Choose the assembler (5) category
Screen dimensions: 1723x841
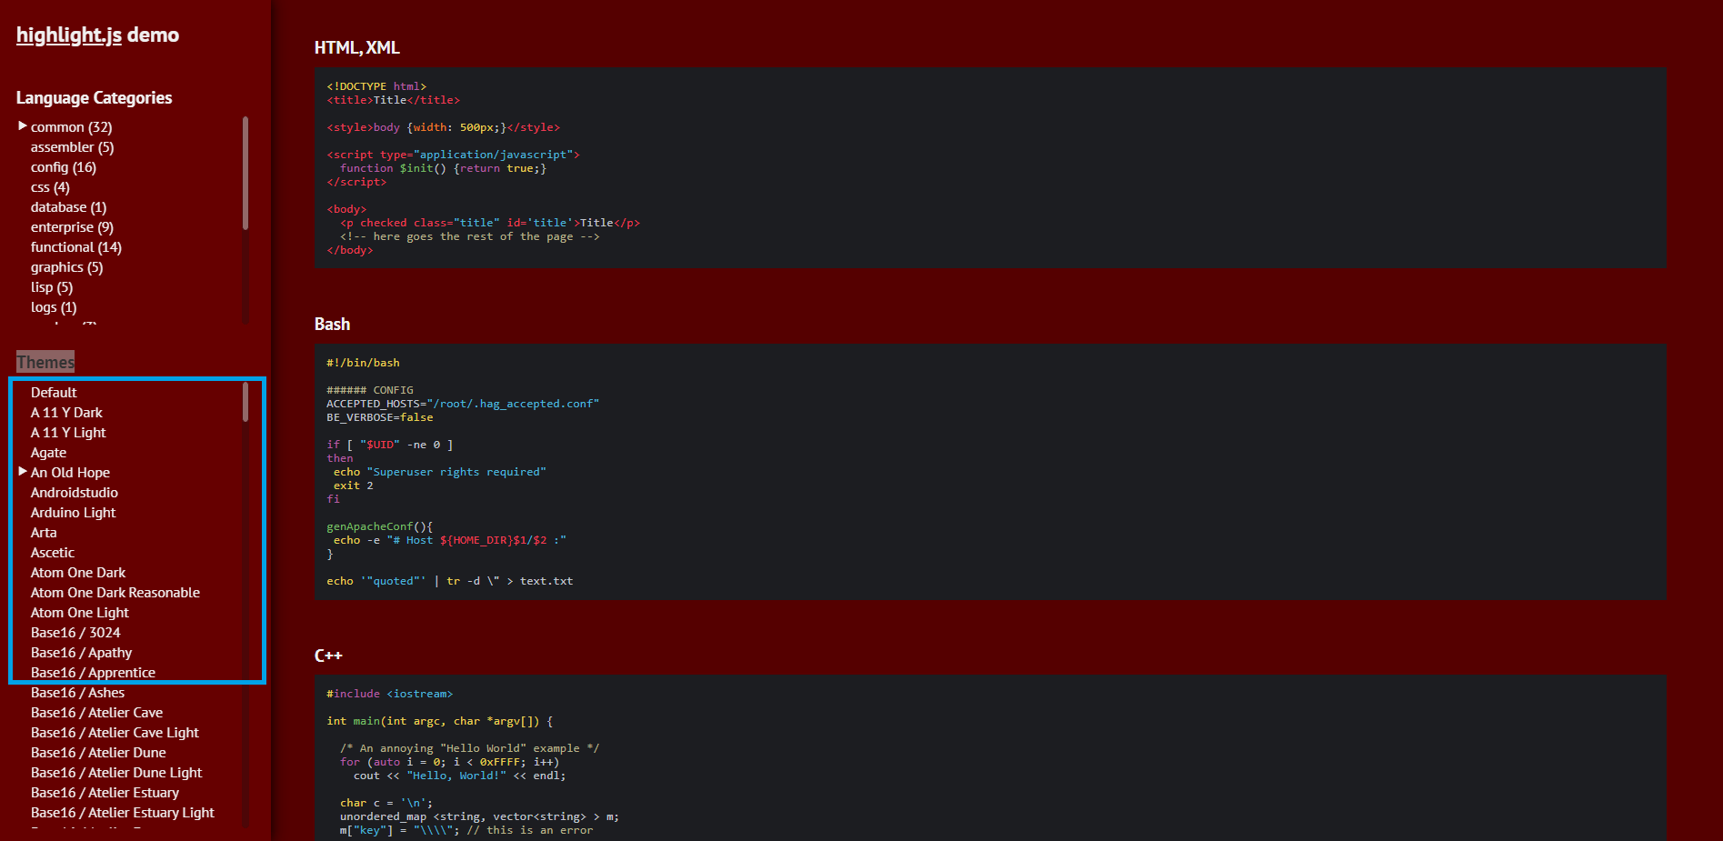pos(72,147)
